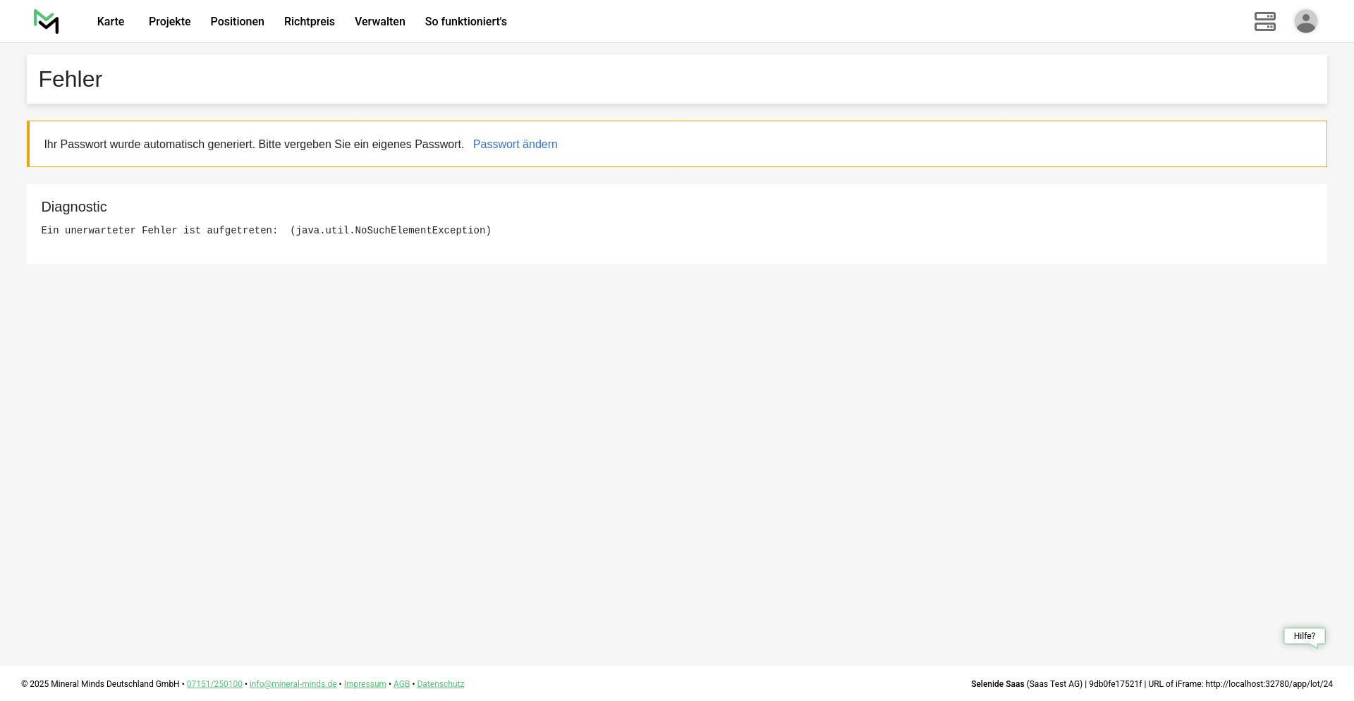1354x701 pixels.
Task: Click the NoSuchElementException error message text
Action: click(266, 231)
